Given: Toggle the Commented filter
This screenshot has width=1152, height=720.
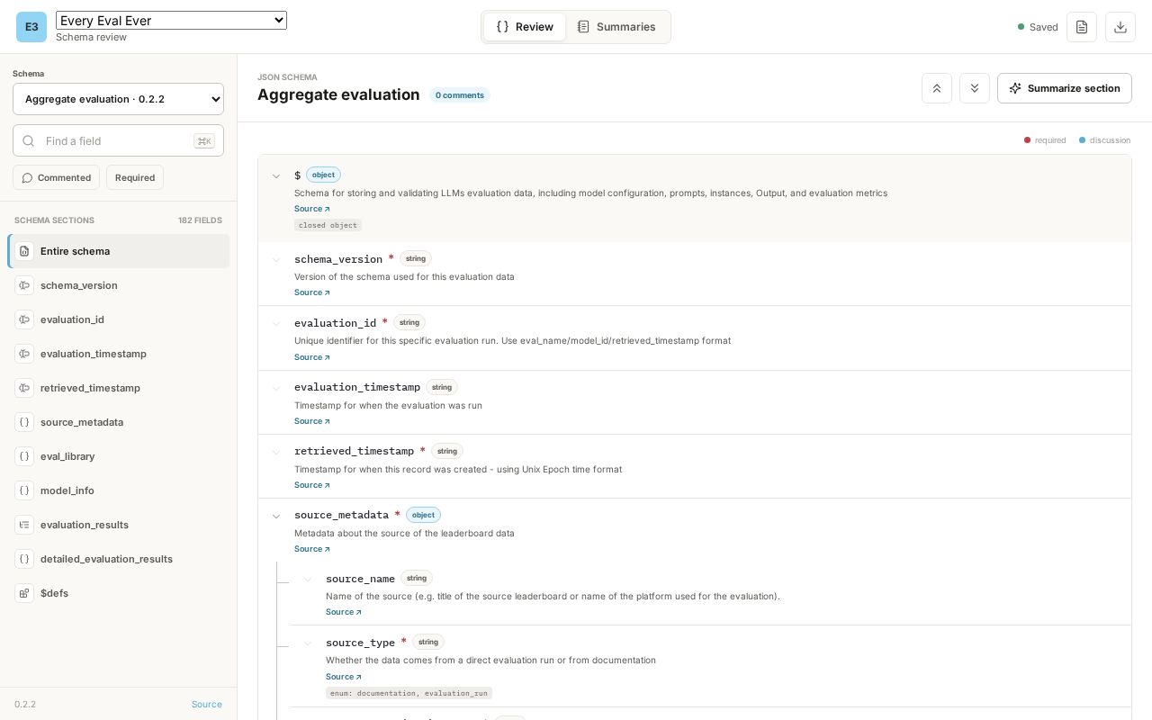Looking at the screenshot, I should (56, 177).
